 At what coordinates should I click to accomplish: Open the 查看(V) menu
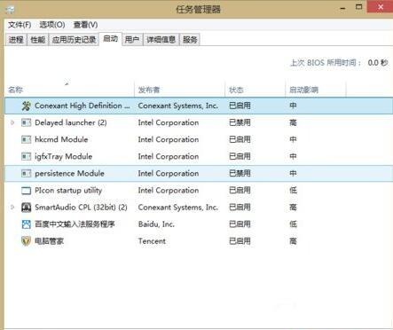85,25
